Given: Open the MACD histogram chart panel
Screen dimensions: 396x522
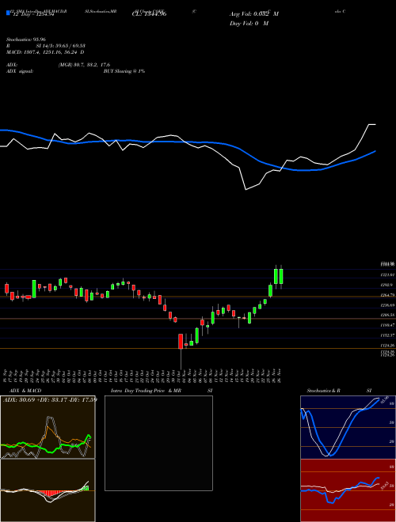Looking at the screenshot, I should [48, 490].
